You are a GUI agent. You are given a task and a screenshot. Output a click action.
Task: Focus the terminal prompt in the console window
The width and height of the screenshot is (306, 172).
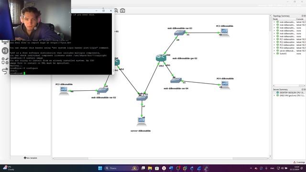pyautogui.click(x=24, y=73)
